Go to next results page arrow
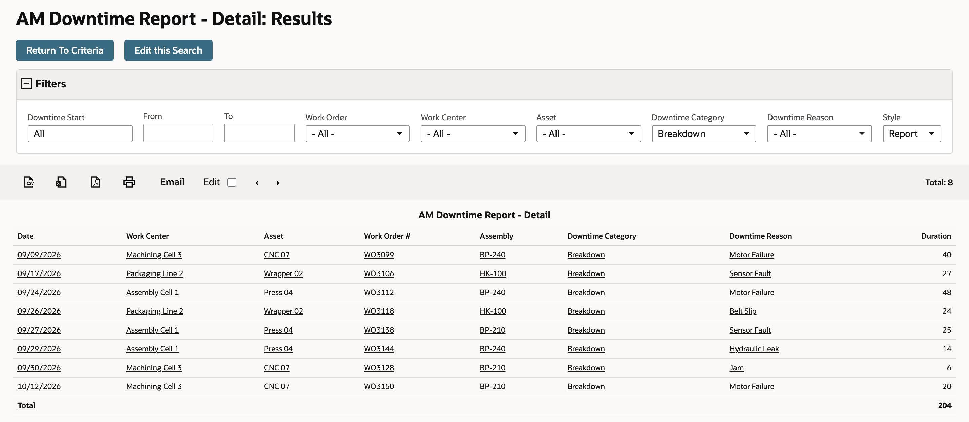Screen dimensions: 969x422 (278, 183)
